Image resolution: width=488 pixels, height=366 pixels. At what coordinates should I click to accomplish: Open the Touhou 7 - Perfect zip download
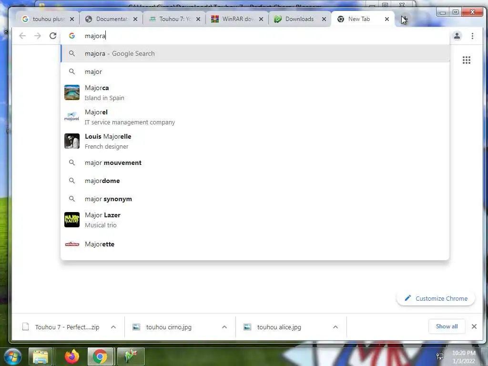click(67, 327)
